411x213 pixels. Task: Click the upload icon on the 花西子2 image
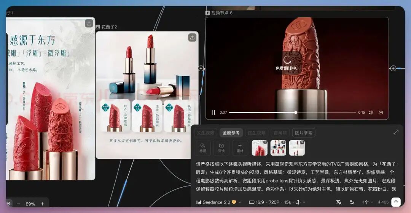192,38
